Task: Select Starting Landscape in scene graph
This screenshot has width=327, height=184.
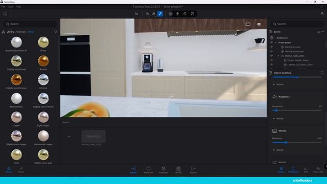Action: tap(294, 51)
